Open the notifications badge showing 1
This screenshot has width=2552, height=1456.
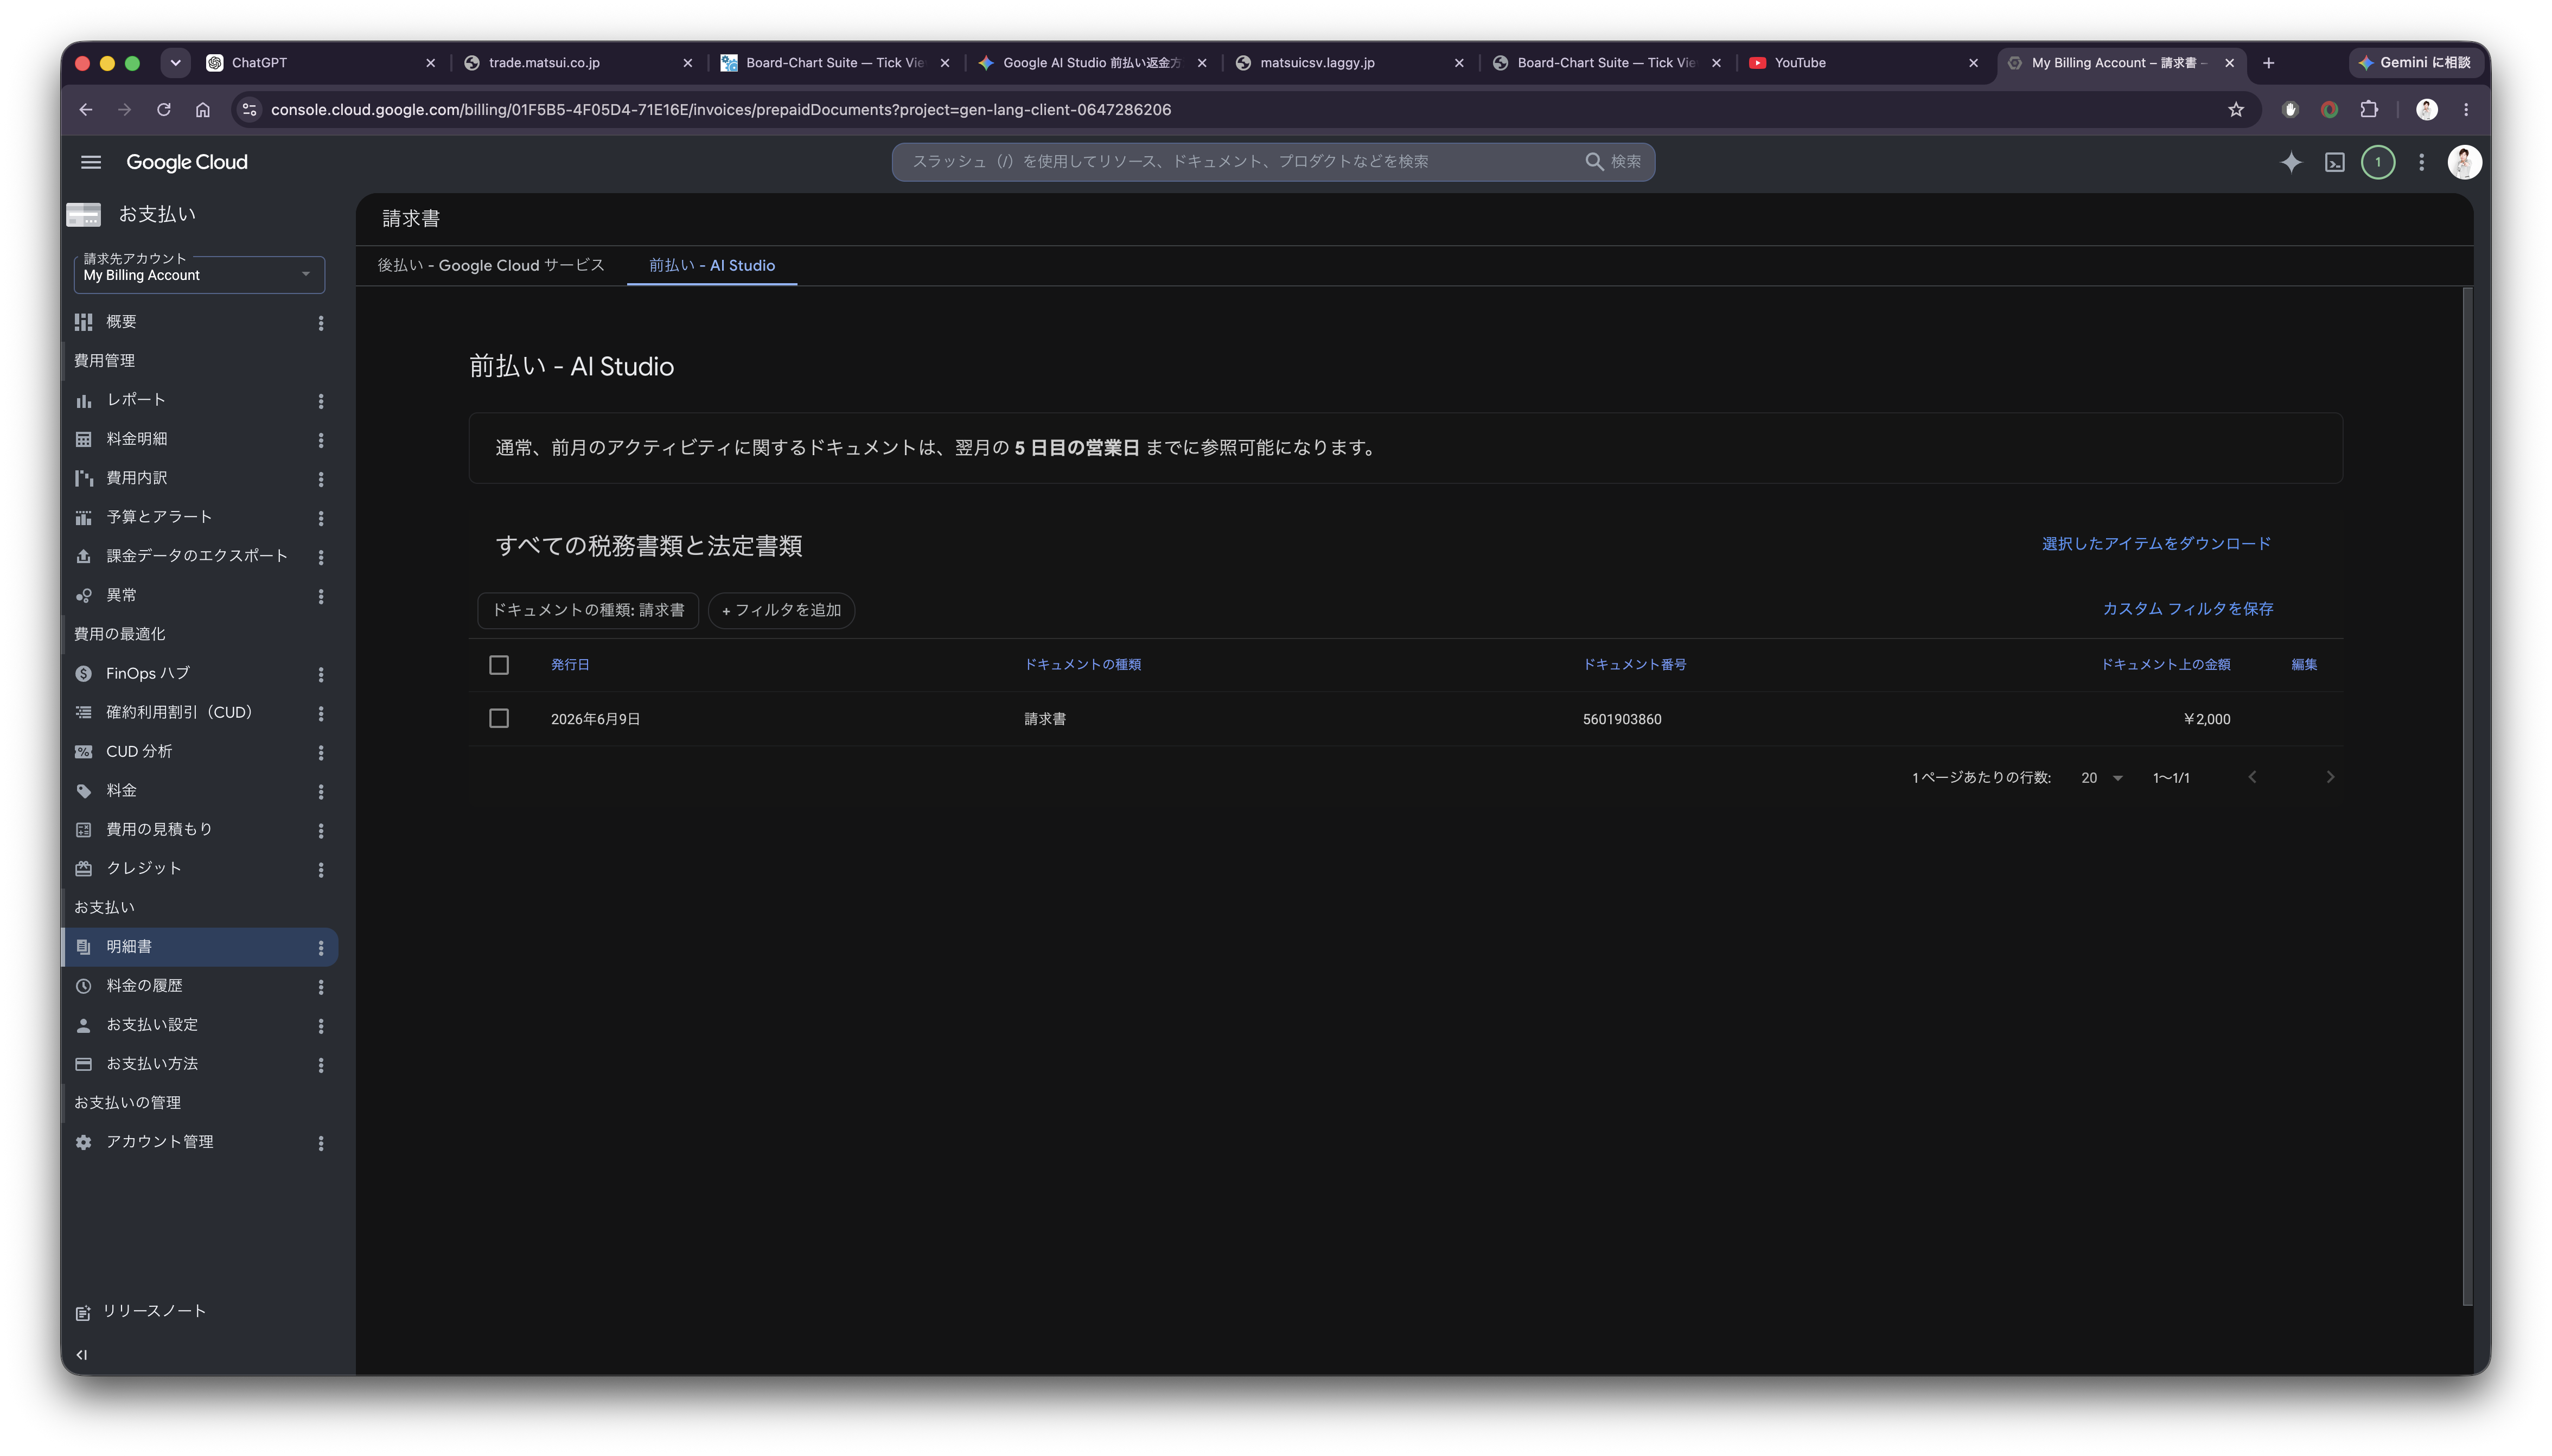(2378, 162)
